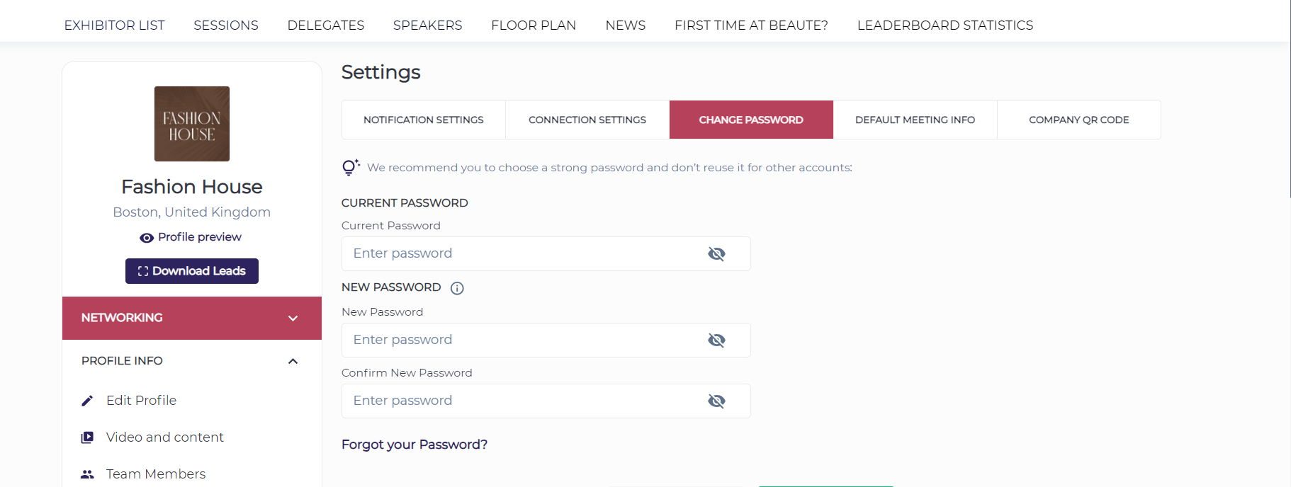Toggle visibility of the new password

pos(716,340)
